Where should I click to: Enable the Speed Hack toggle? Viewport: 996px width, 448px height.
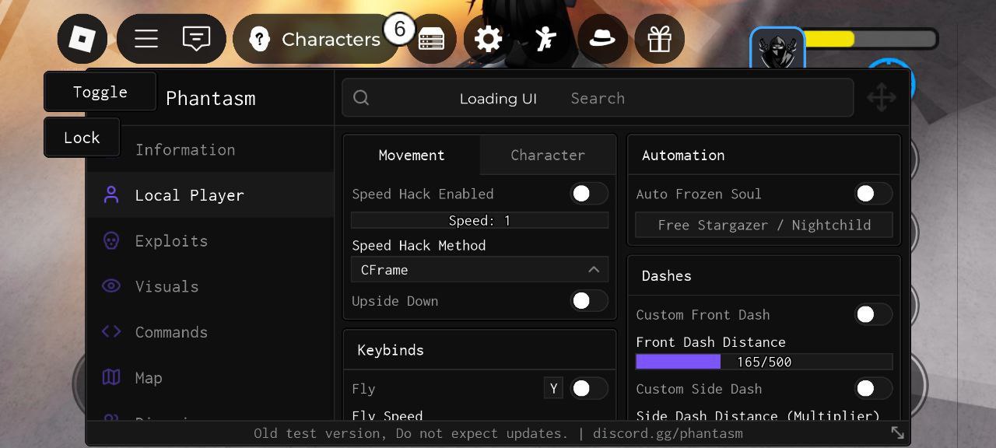click(x=589, y=194)
